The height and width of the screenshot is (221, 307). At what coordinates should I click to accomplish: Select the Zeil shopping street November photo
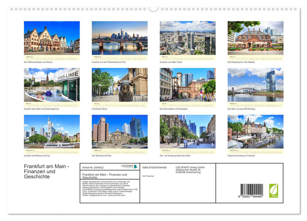188,133
